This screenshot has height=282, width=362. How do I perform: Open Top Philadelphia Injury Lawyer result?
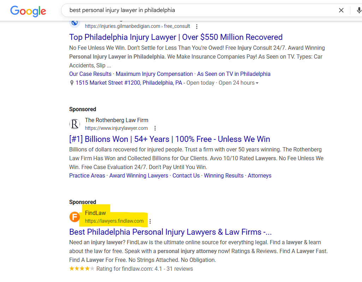pyautogui.click(x=176, y=37)
